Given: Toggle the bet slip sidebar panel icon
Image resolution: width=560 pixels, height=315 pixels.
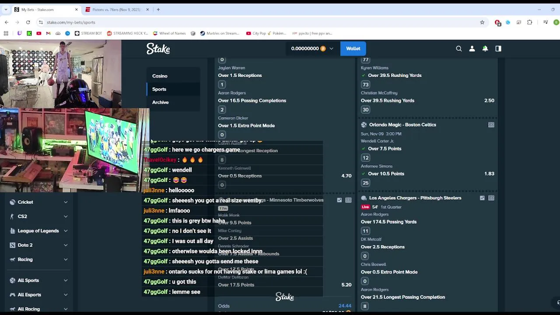Looking at the screenshot, I should [498, 49].
